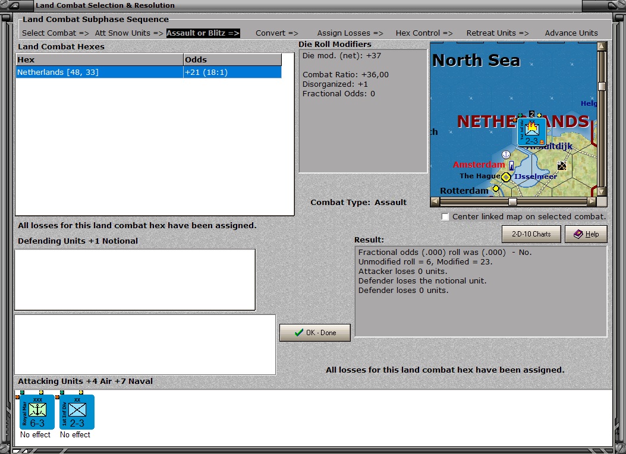Click the Select Combat subphase step
626x454 pixels.
(55, 33)
